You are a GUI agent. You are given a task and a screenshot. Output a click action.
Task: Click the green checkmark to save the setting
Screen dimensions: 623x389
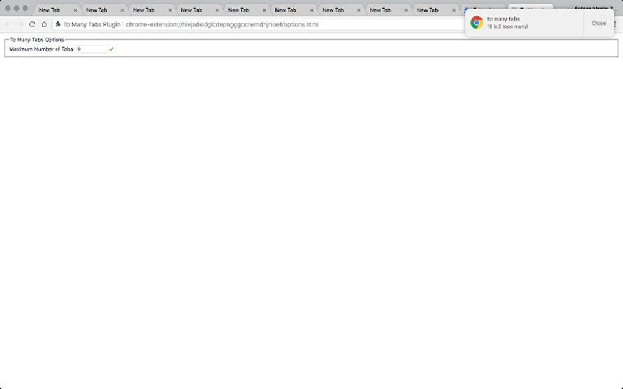tap(111, 49)
